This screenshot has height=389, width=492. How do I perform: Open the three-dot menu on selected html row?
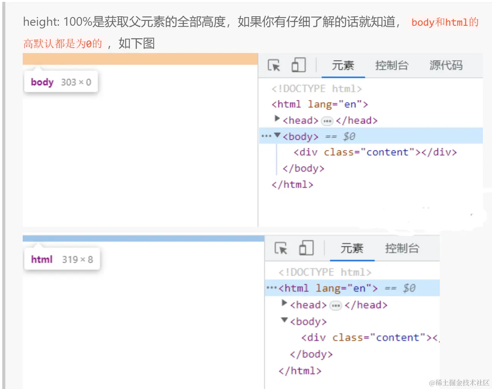pyautogui.click(x=272, y=288)
